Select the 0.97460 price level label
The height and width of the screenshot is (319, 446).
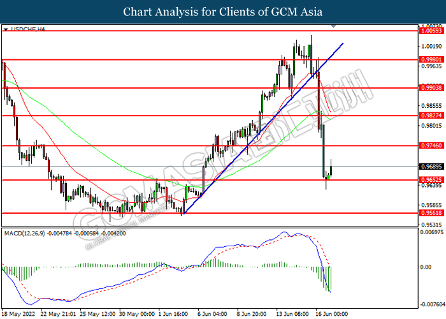click(x=431, y=145)
